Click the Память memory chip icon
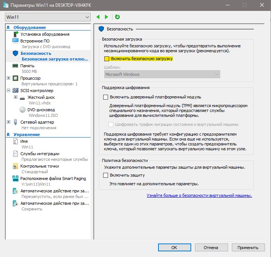 click(x=15, y=66)
